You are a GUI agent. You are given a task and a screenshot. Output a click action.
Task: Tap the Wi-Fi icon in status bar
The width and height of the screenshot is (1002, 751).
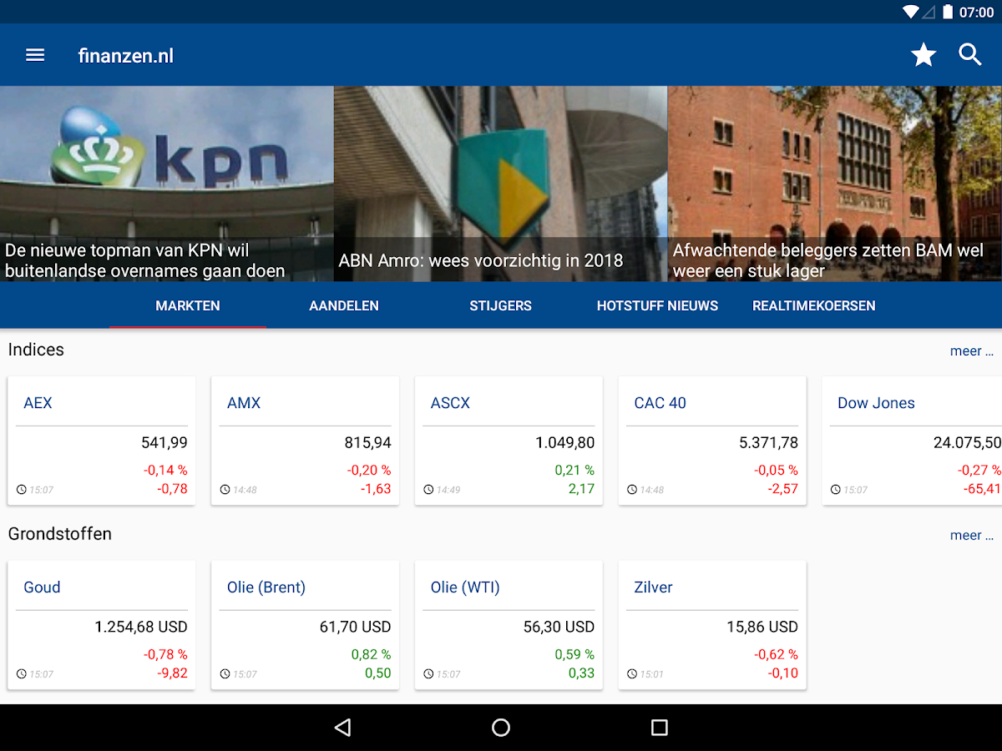point(911,12)
